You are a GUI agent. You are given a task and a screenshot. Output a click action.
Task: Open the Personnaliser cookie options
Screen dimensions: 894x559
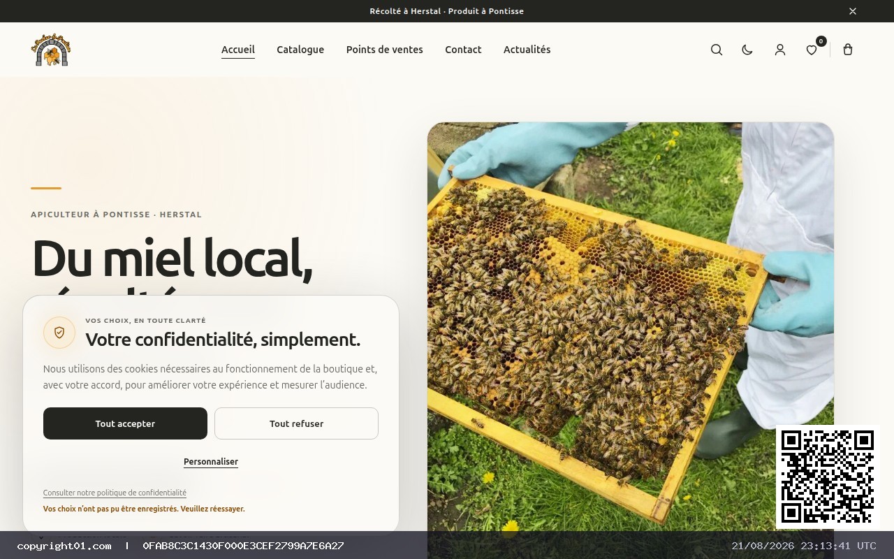pos(211,462)
